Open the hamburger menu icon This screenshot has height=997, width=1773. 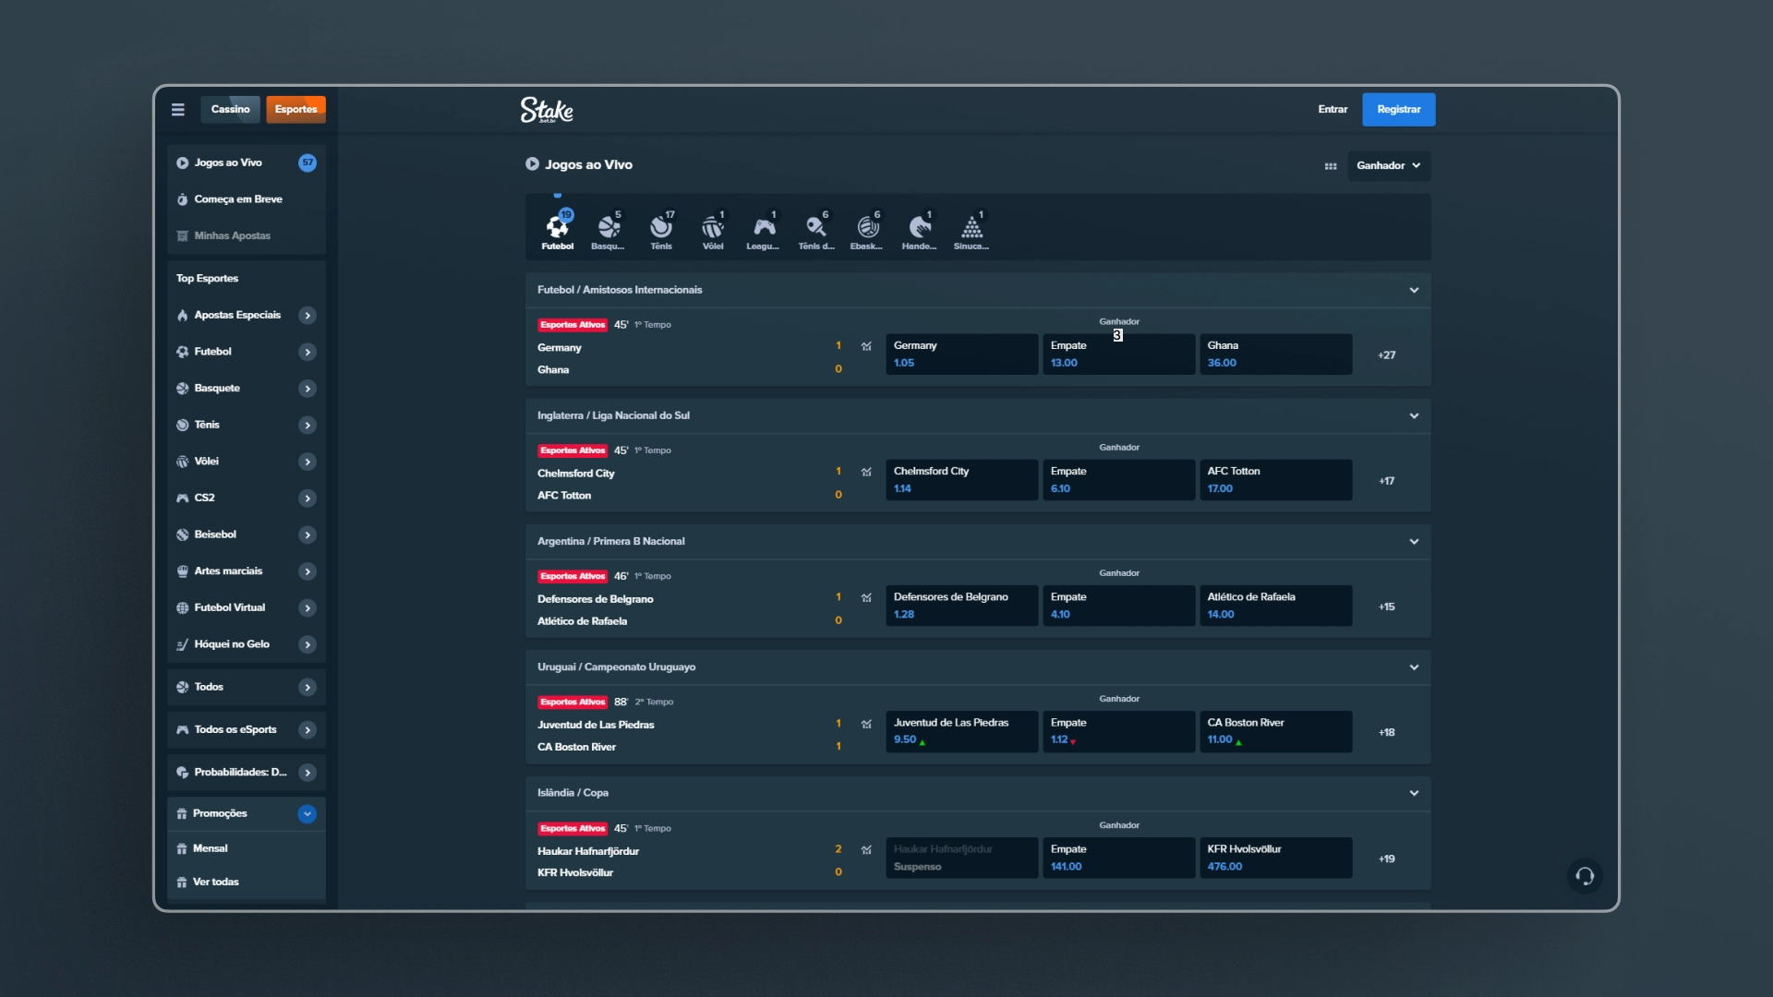(178, 109)
